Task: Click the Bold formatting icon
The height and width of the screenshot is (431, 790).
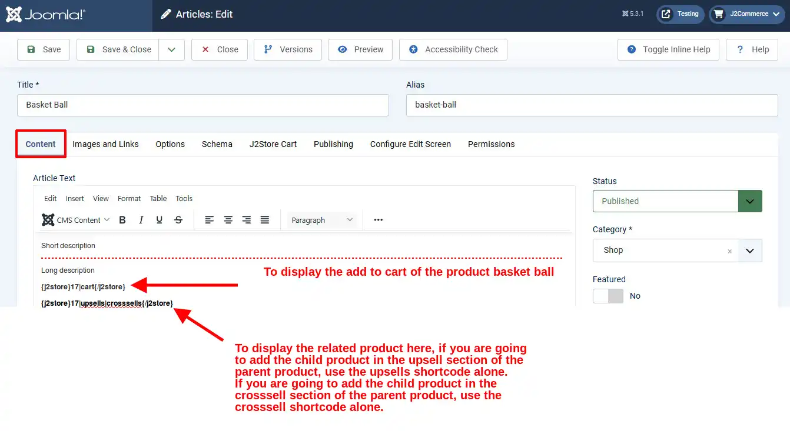Action: tap(122, 220)
